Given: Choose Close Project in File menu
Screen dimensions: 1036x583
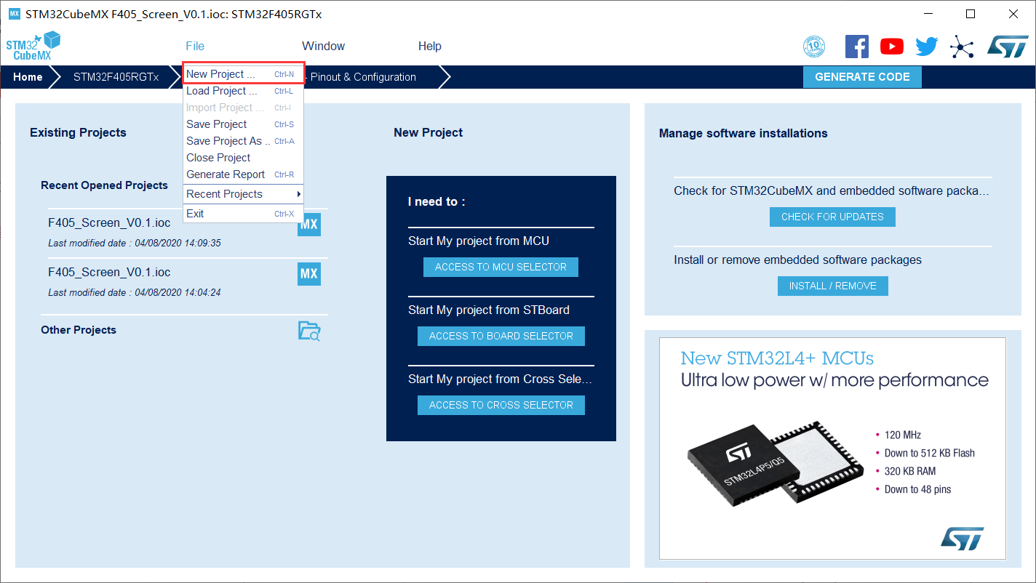Looking at the screenshot, I should (x=243, y=158).
